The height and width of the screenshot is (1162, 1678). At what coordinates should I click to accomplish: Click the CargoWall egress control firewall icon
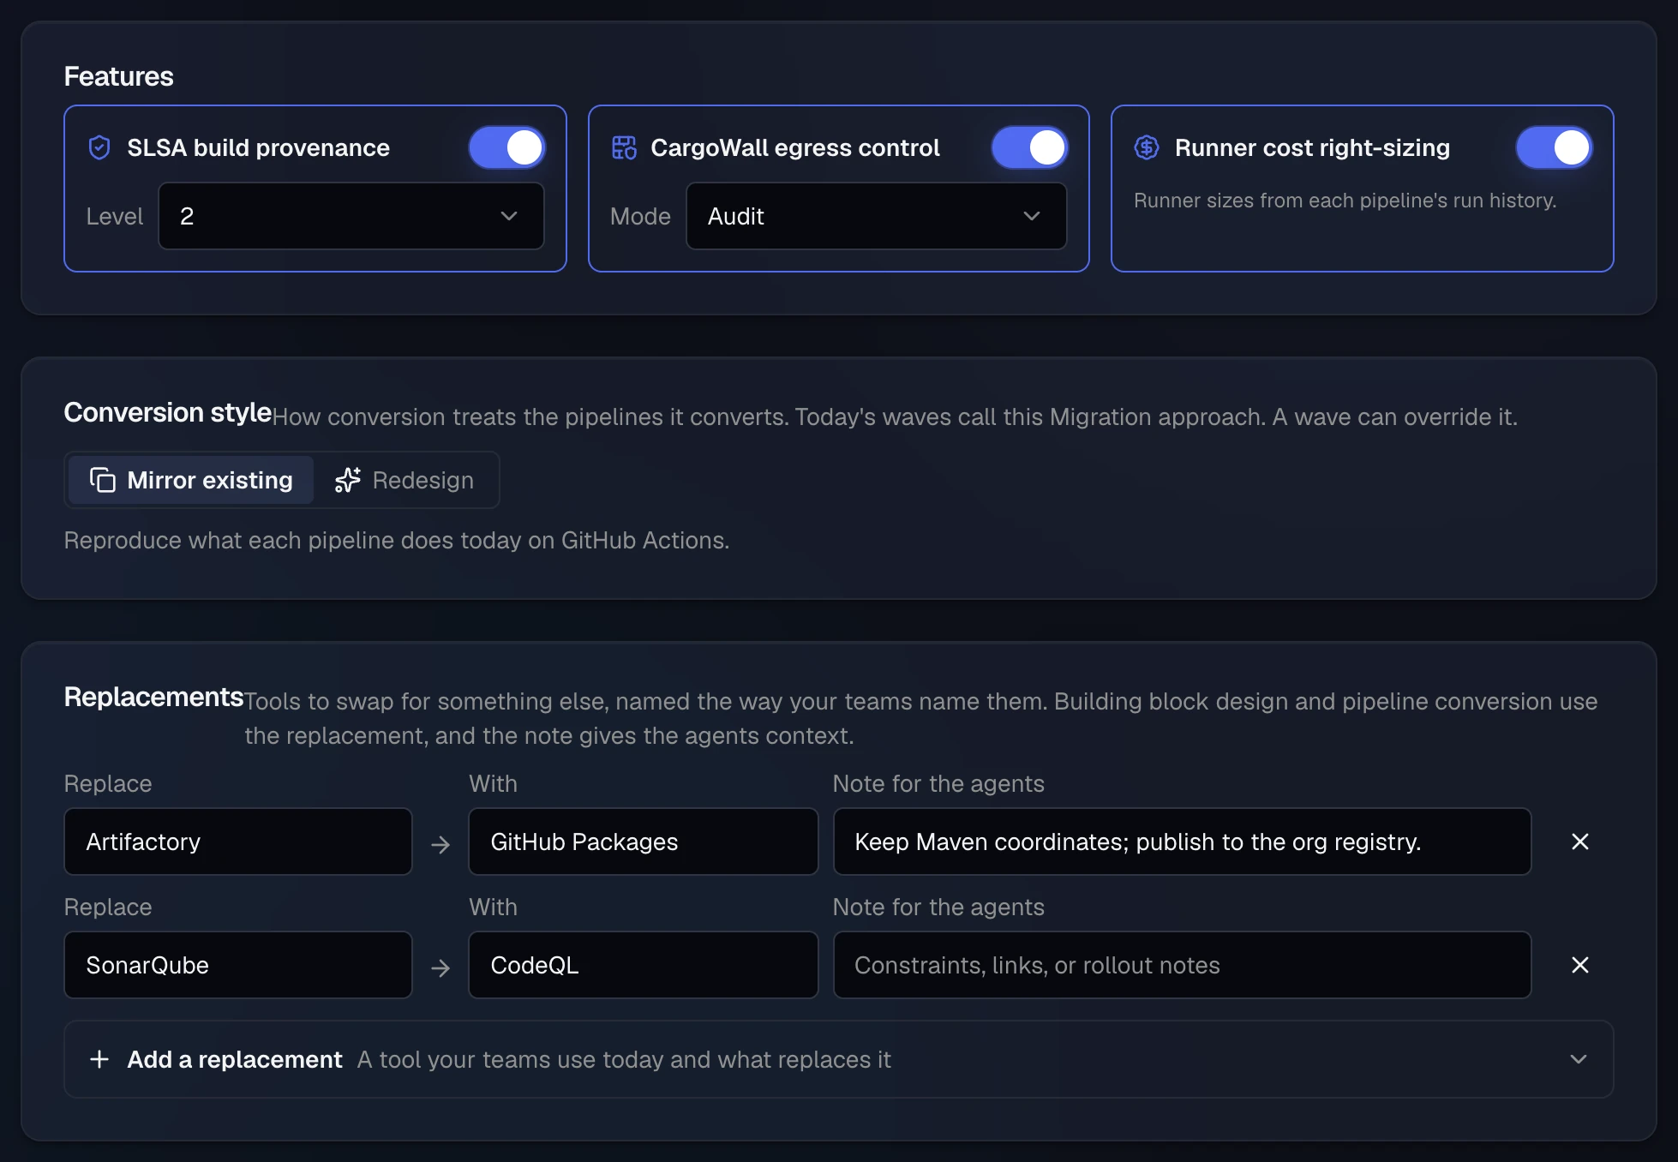(624, 147)
